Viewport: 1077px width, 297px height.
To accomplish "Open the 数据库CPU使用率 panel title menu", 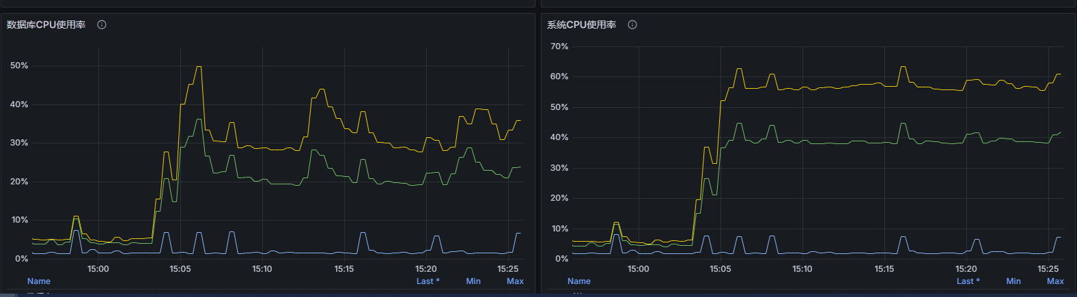I will point(46,25).
